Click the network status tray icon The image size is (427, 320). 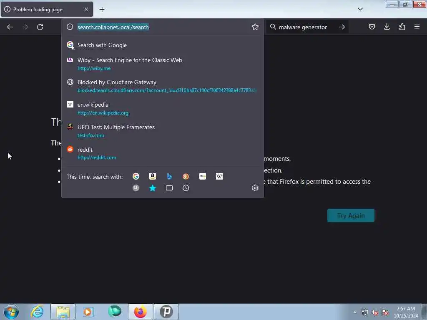click(365, 312)
